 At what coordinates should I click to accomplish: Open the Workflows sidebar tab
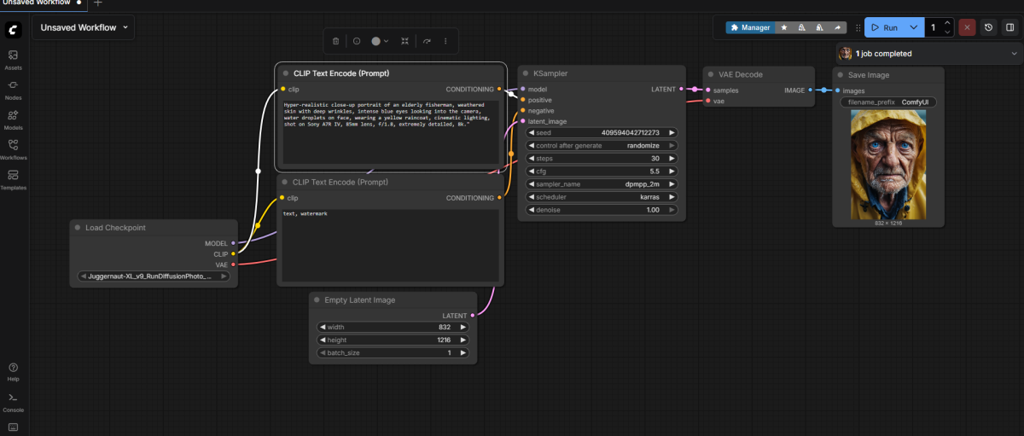coord(13,148)
